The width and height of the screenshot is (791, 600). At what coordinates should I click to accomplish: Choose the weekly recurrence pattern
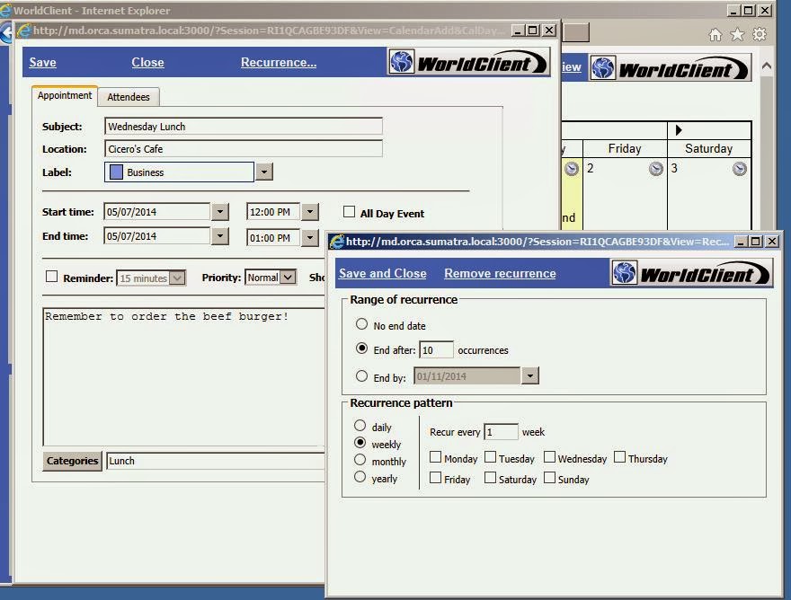360,442
